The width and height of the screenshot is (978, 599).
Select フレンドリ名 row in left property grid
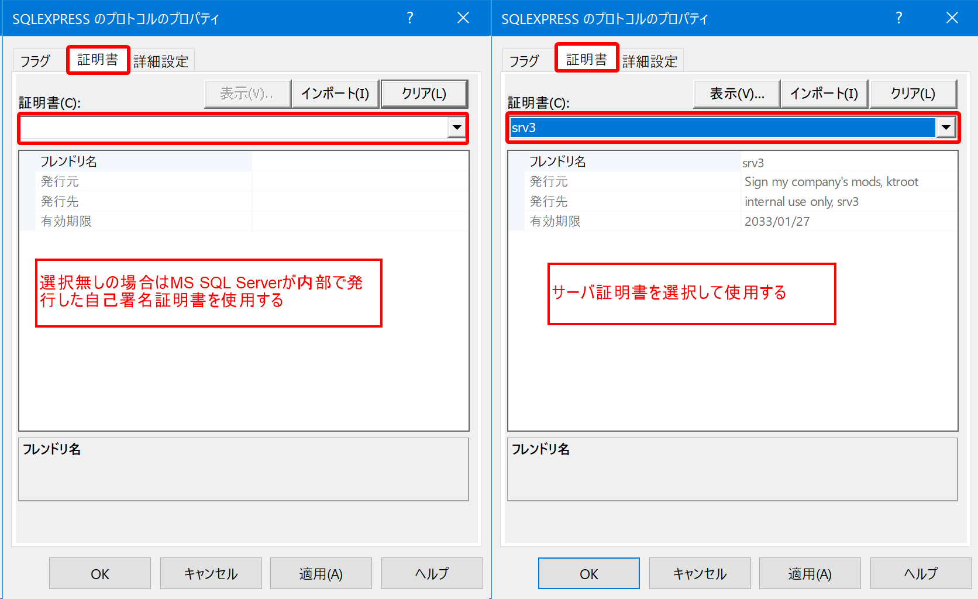point(244,161)
